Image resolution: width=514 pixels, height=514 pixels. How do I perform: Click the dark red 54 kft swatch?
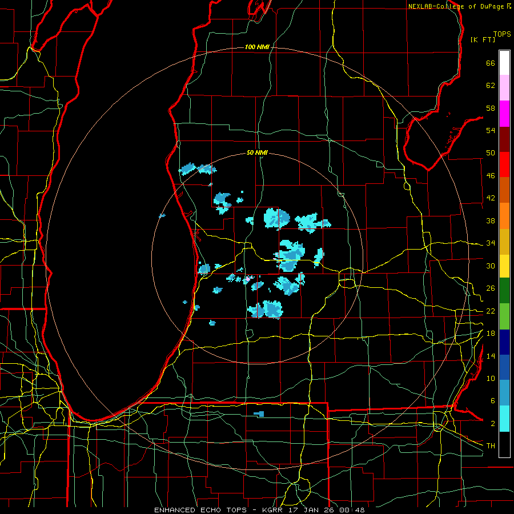[504, 139]
